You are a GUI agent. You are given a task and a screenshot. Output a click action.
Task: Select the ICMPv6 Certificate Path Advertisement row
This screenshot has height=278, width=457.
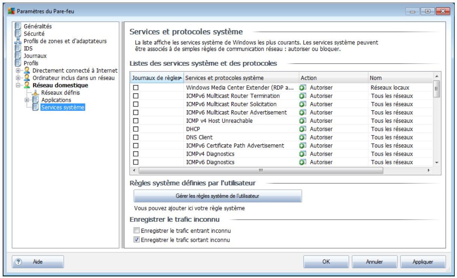(x=282, y=146)
